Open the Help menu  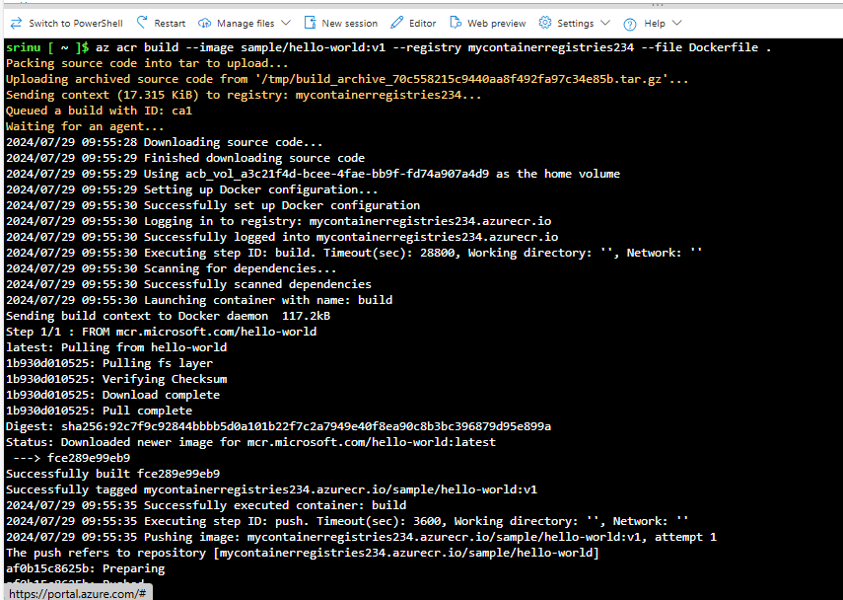pos(653,23)
